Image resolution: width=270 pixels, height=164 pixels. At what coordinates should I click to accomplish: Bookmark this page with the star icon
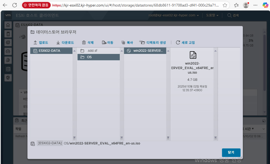225,5
